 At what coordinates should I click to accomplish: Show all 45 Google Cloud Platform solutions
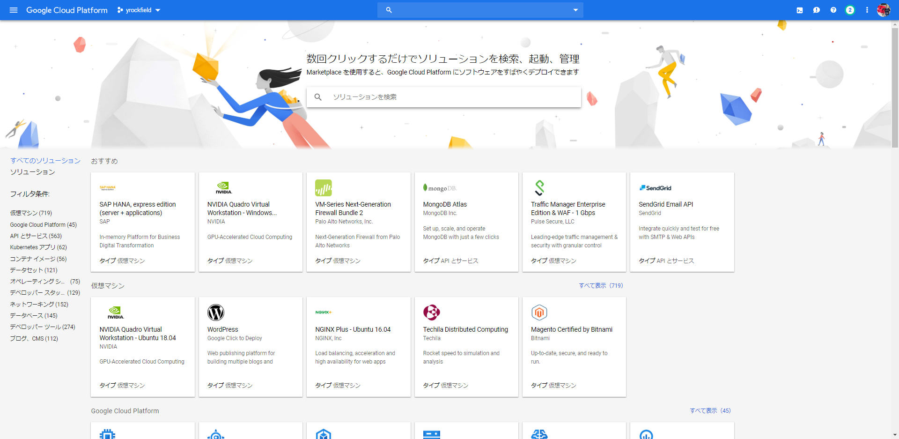point(710,411)
